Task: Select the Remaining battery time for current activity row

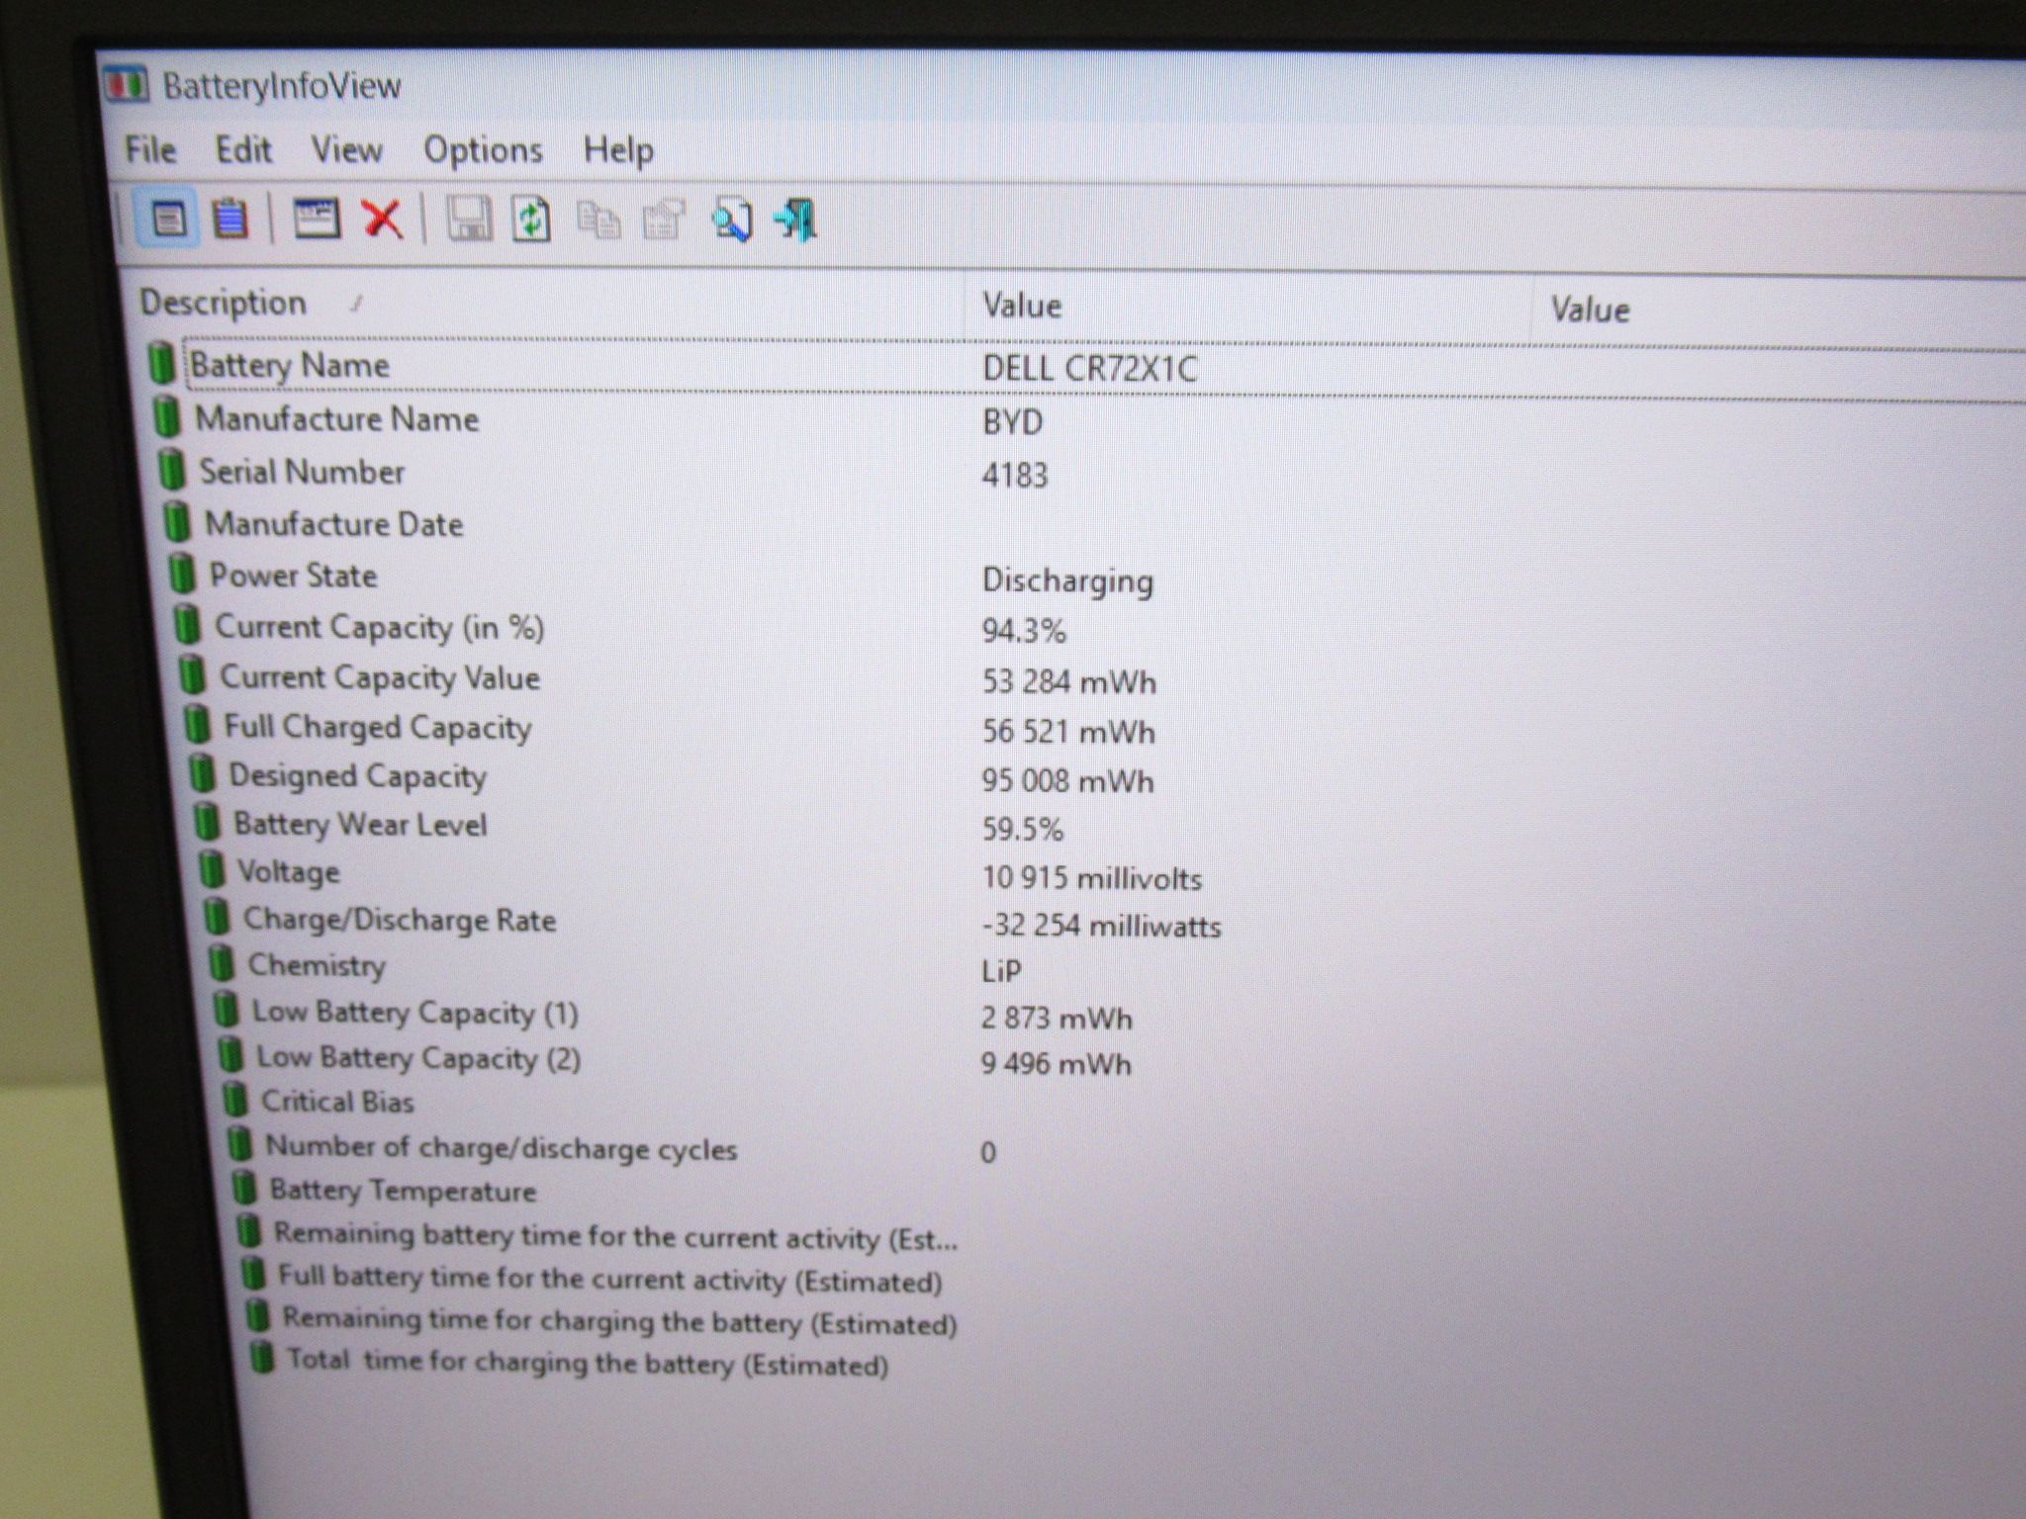Action: click(x=615, y=1235)
